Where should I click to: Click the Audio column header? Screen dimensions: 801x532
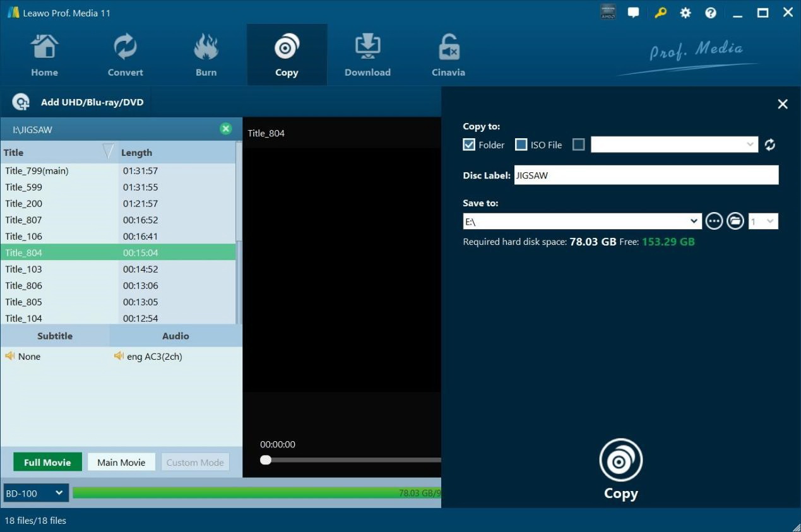175,336
